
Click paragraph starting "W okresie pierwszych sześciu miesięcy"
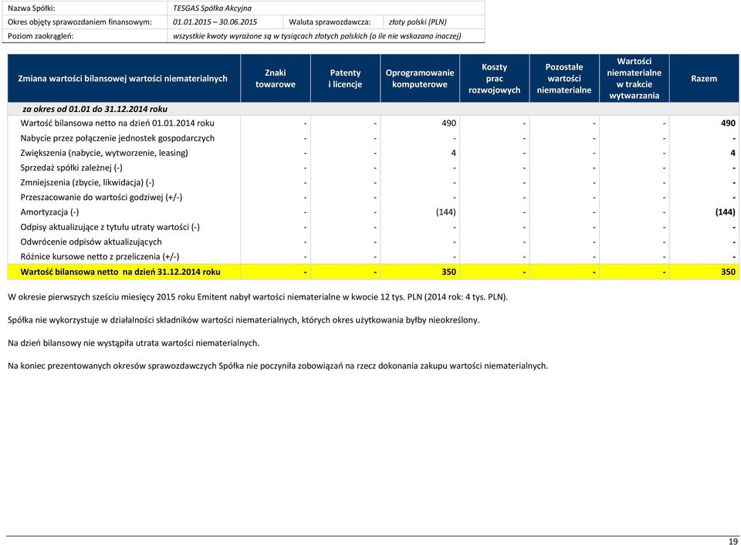coord(258,297)
